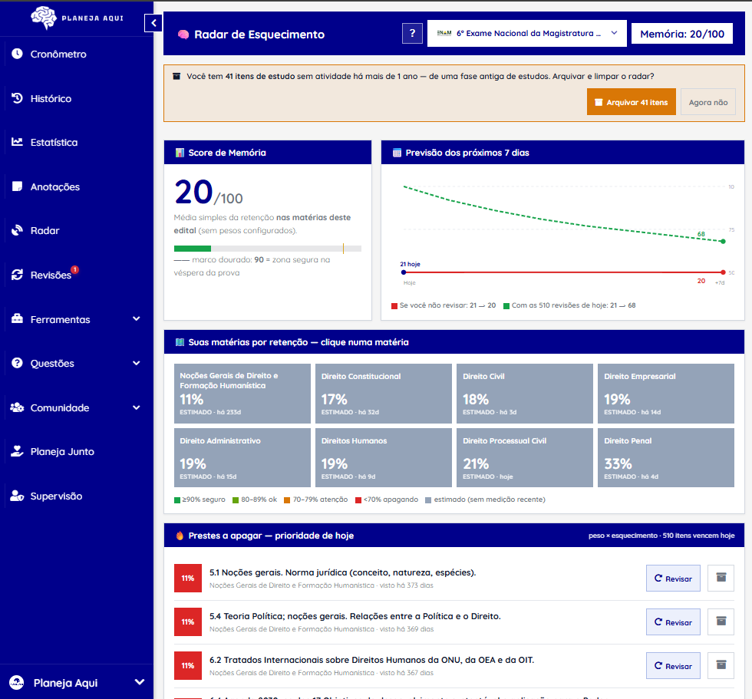
Task: Click Revisar for item 5.1 Noções gerais
Action: coord(673,579)
